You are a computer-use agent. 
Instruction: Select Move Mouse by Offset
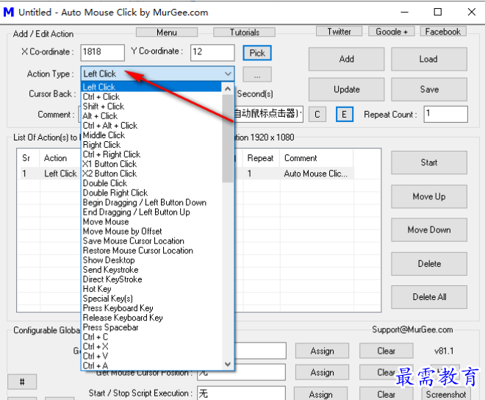pyautogui.click(x=151, y=231)
